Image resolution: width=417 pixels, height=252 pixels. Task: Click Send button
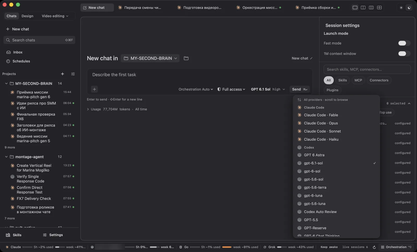tap(299, 89)
